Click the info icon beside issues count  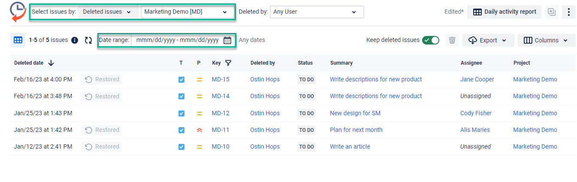tap(75, 40)
